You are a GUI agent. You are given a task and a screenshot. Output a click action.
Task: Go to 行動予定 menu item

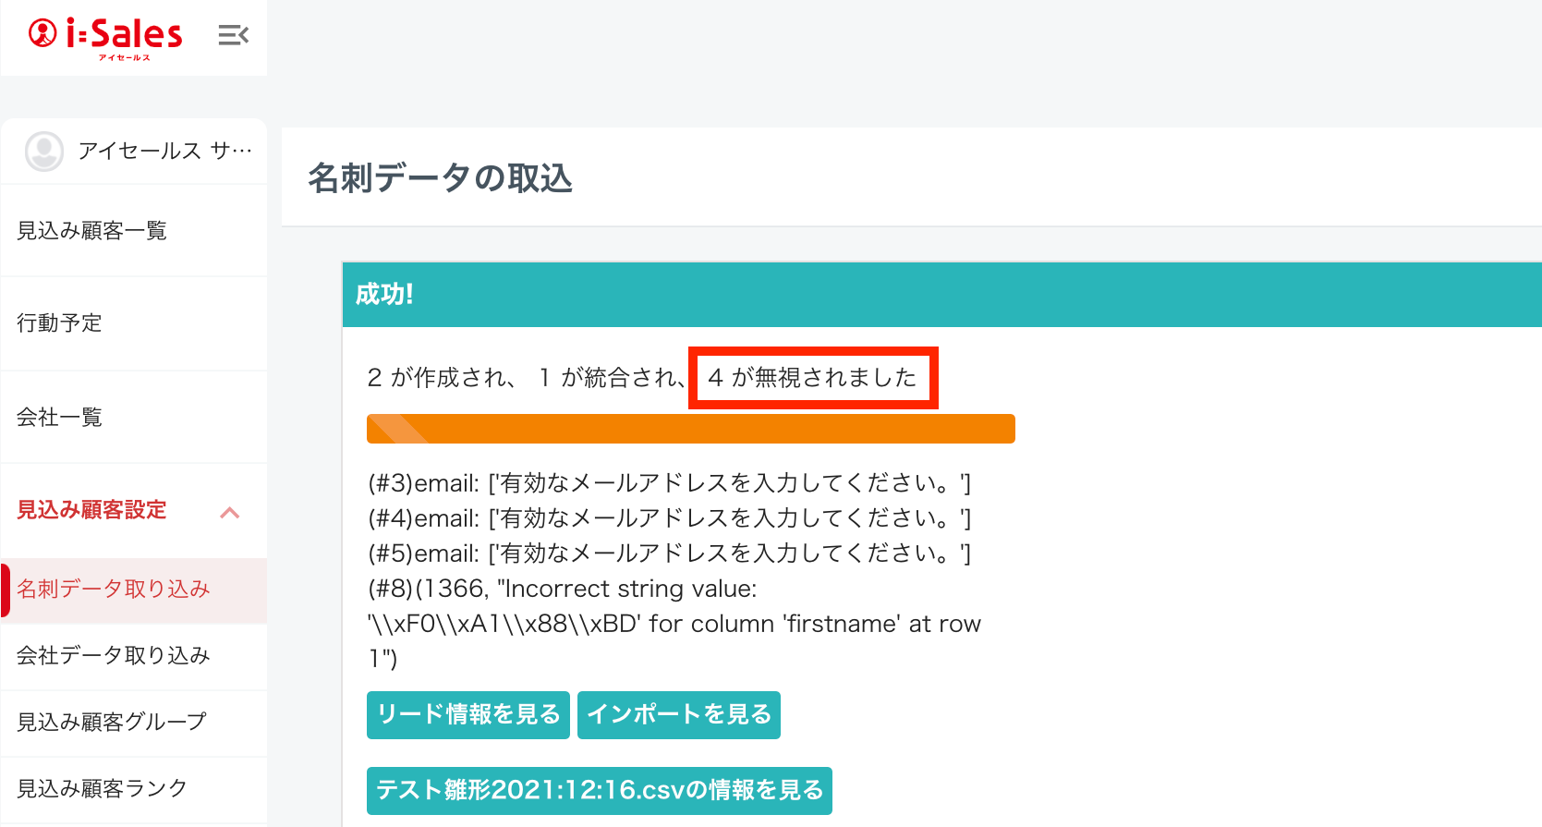59,323
